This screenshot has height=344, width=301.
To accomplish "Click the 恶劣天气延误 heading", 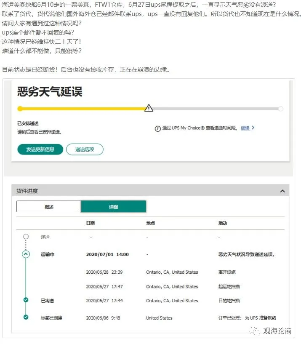I will [x=50, y=92].
